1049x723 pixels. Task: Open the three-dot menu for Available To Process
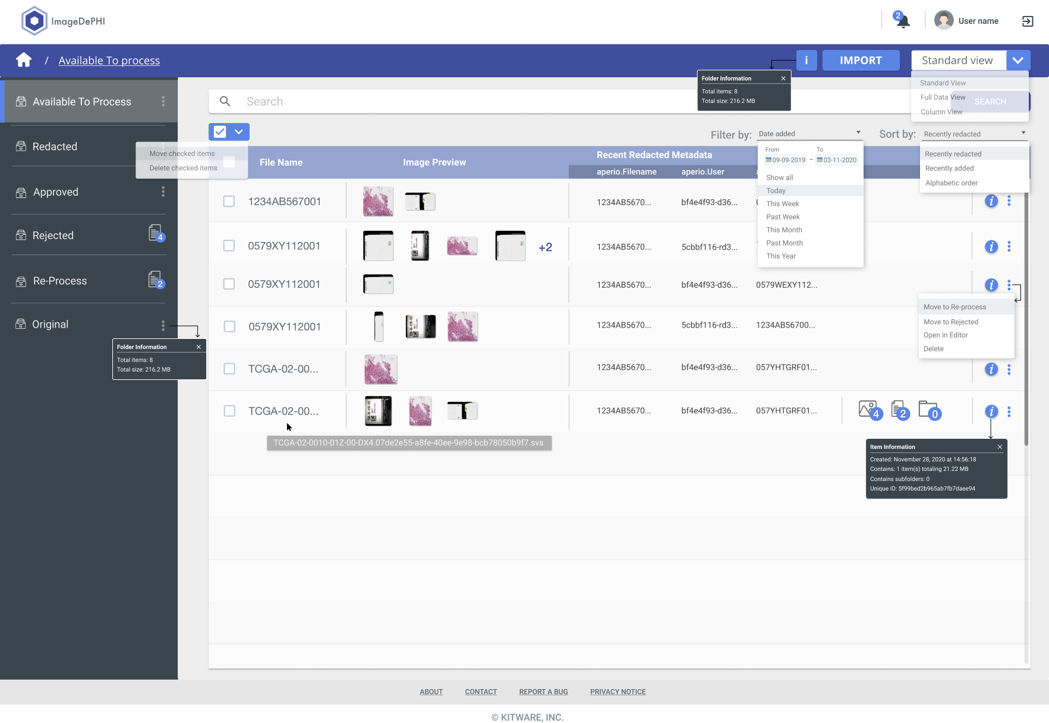pyautogui.click(x=163, y=101)
